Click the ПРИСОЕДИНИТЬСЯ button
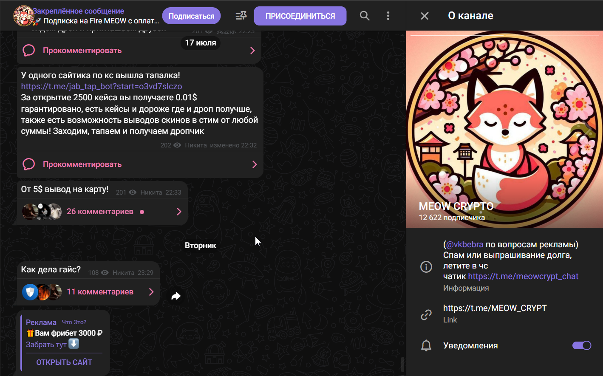The height and width of the screenshot is (376, 603). pyautogui.click(x=300, y=16)
